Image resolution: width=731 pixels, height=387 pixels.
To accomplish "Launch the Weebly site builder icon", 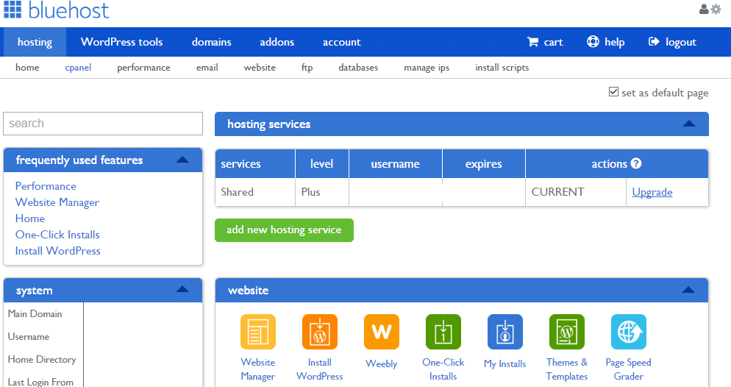I will [382, 332].
